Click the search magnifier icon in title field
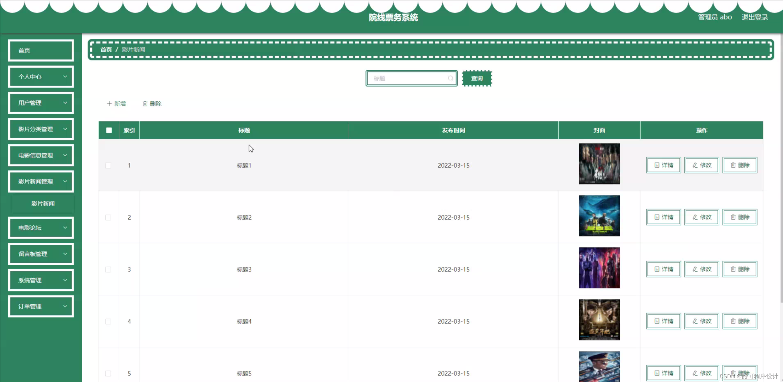Image resolution: width=783 pixels, height=382 pixels. coord(450,78)
